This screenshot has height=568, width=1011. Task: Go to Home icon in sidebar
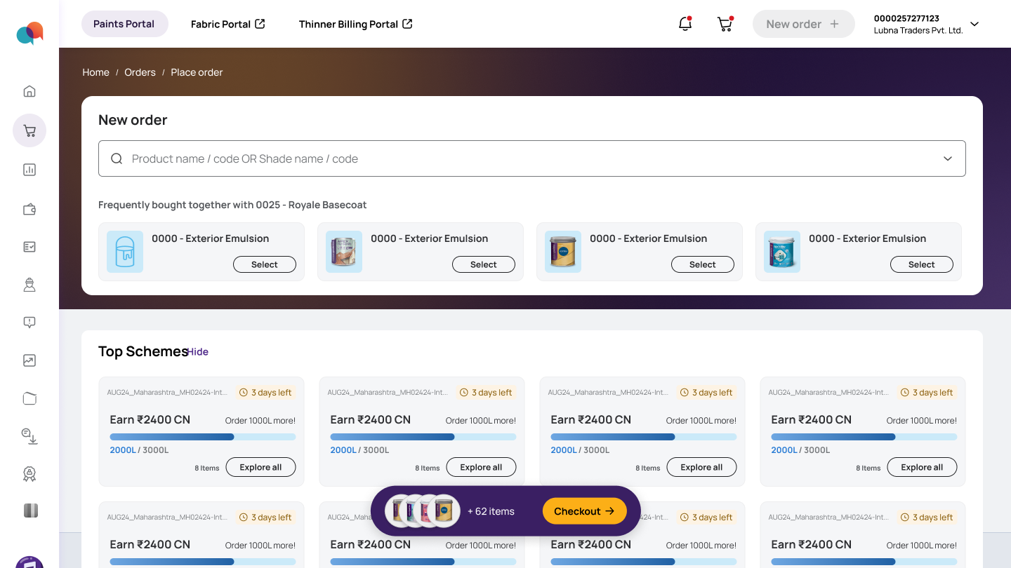29,91
